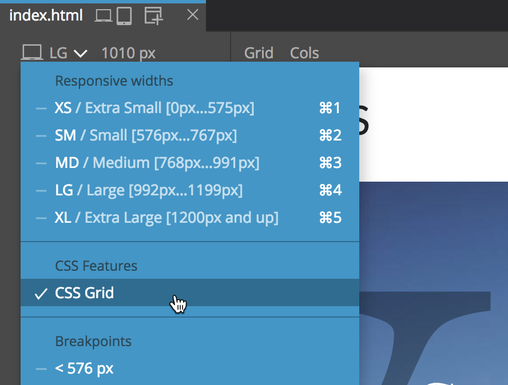Screen dimensions: 508x385
Task: Click the ⌘5 shortcut for XL
Action: pos(330,218)
